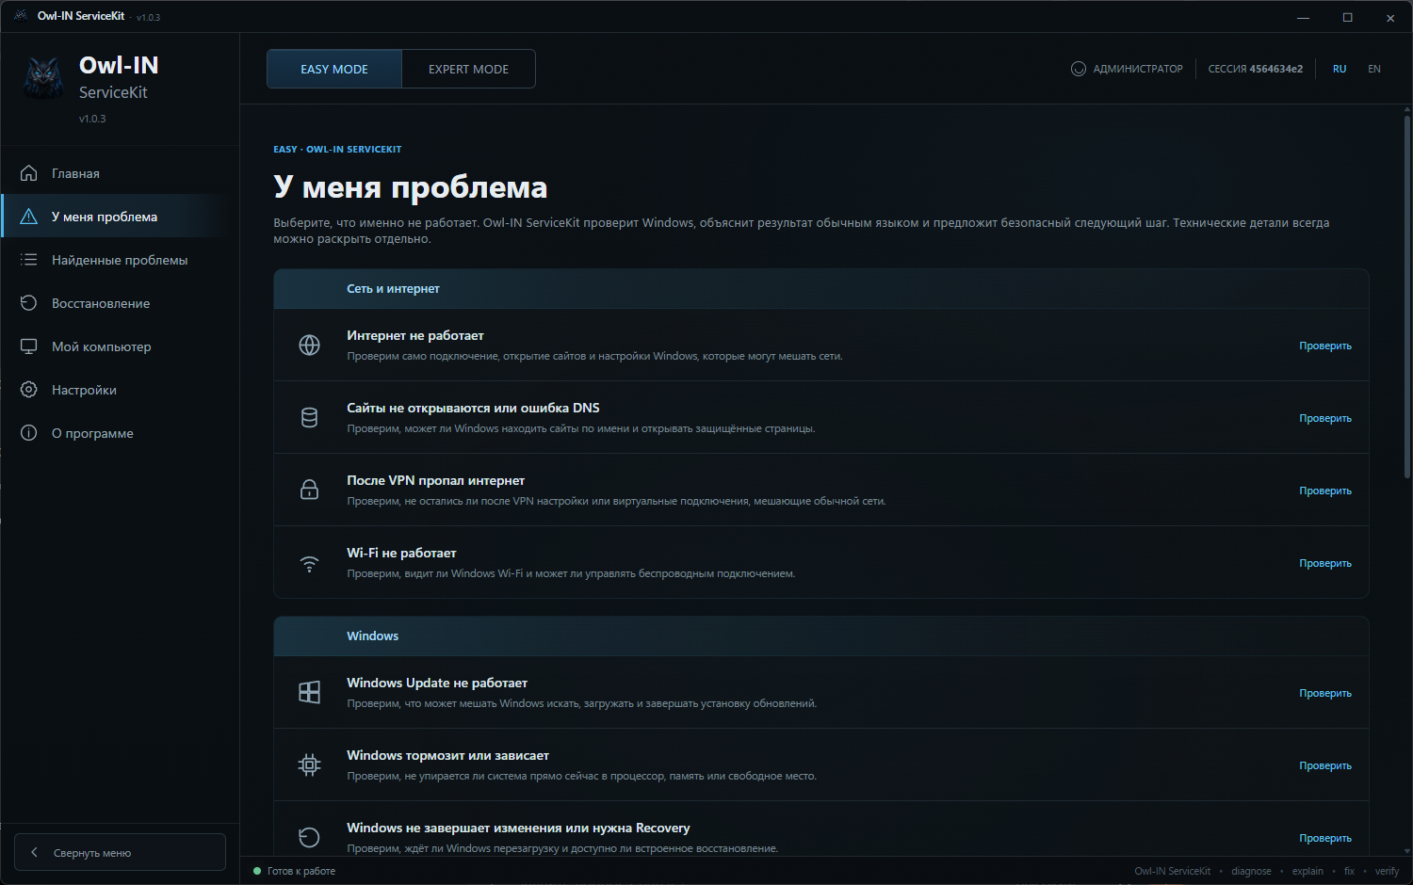Viewport: 1413px width, 885px height.
Task: Open Мой компьютер section
Action: tap(121, 346)
